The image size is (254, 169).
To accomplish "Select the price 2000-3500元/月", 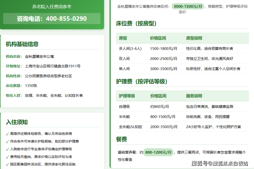I will 164,127.
